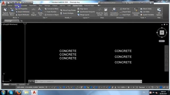The width and height of the screenshot is (170, 95).
Task: Expand the Text panel dropdown
Action: (x=45, y=18)
